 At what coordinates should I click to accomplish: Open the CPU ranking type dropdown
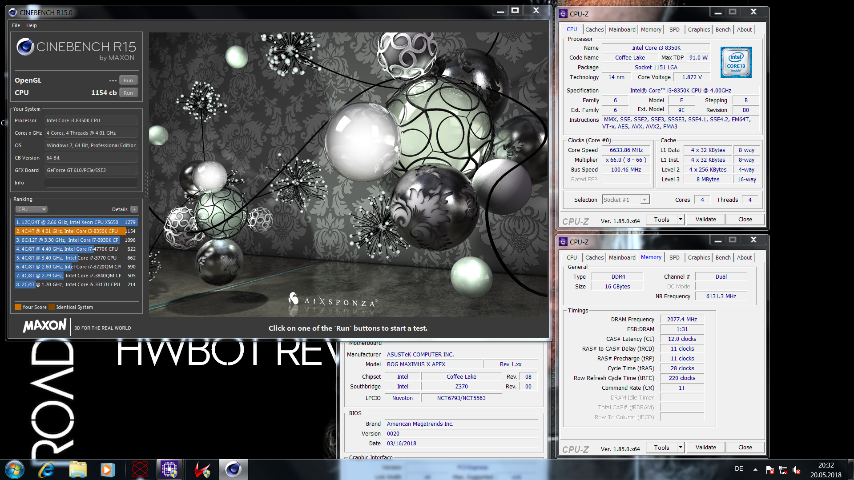pos(31,209)
